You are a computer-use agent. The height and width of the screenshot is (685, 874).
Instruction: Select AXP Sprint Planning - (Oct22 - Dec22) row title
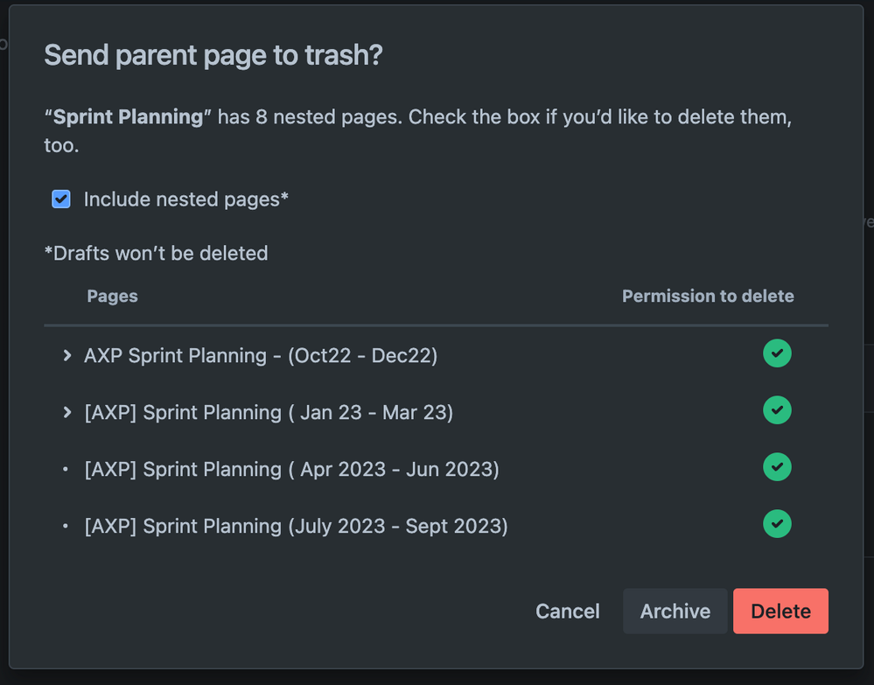261,356
